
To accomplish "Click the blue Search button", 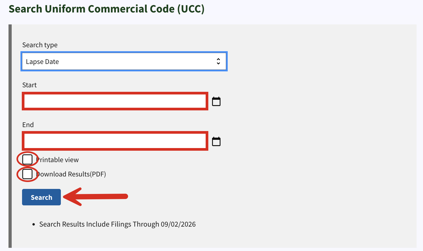I will [x=41, y=197].
